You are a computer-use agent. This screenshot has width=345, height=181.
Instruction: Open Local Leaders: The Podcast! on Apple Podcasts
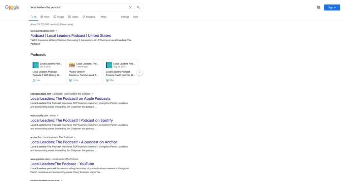point(70,98)
